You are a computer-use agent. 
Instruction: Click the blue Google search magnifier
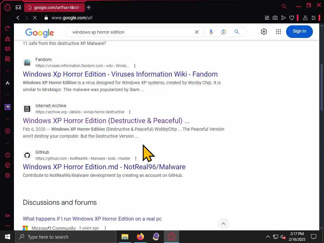point(237,32)
